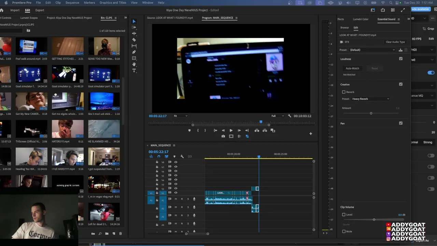Select the Razor tool
Screen dimensions: 437x246
134,40
